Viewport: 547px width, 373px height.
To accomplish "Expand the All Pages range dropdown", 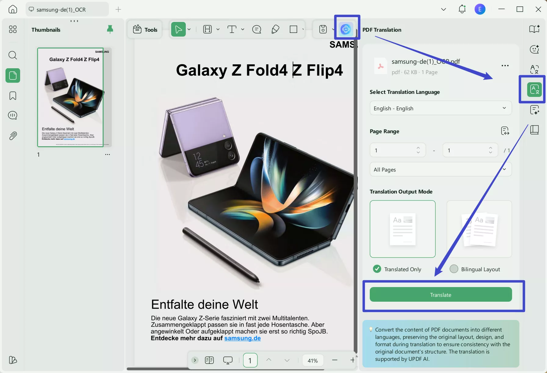I will coord(440,169).
